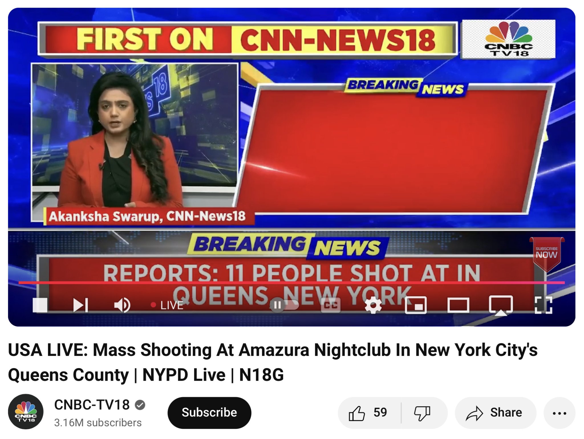The width and height of the screenshot is (584, 439).
Task: Click the red video progress bar
Action: point(291,283)
